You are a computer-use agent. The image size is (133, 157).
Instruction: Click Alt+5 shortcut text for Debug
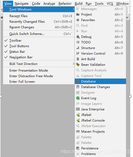(119, 37)
